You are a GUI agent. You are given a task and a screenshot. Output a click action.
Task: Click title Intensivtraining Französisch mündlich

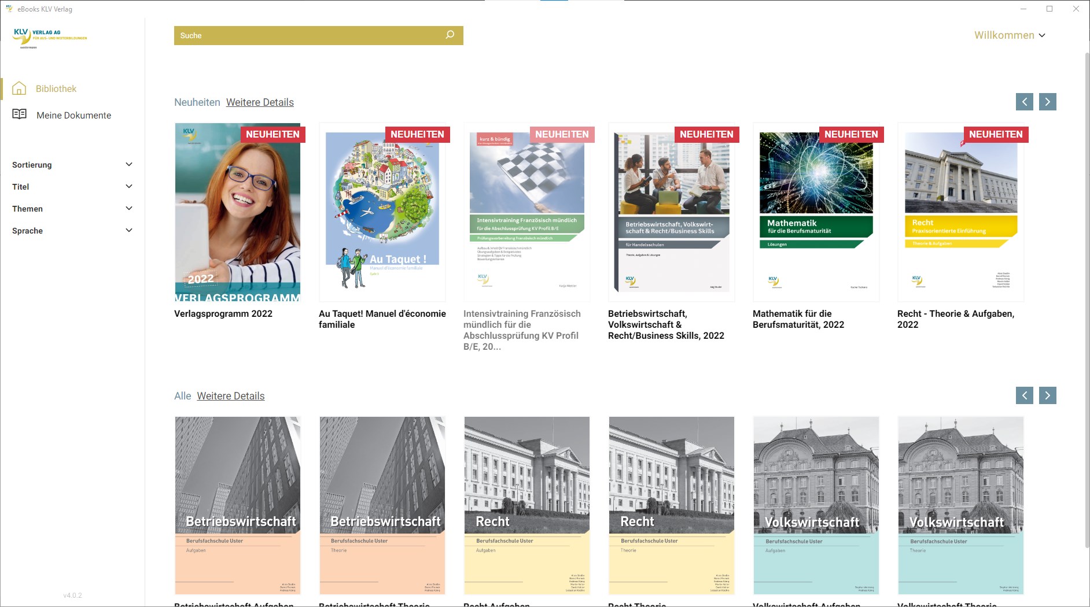coord(522,330)
